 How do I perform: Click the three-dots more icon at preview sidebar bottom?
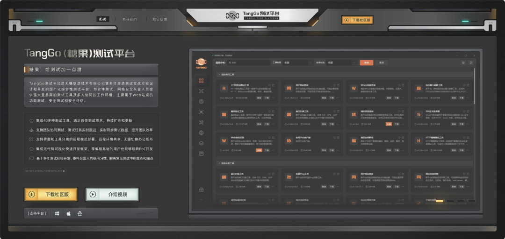coord(201,200)
